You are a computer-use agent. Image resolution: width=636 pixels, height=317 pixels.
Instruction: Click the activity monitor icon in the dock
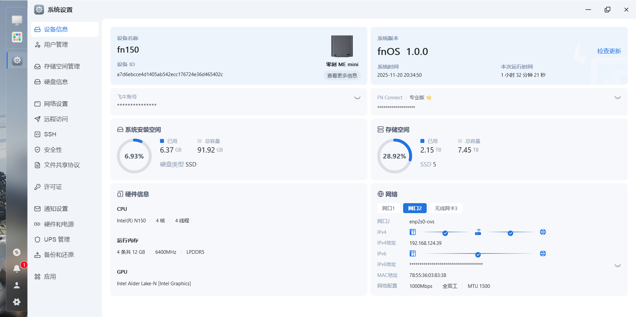(17, 252)
